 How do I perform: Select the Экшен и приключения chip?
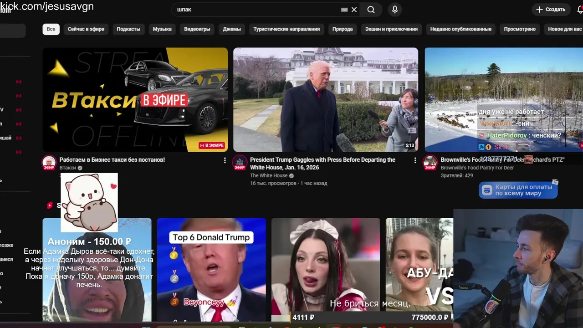[x=391, y=29]
